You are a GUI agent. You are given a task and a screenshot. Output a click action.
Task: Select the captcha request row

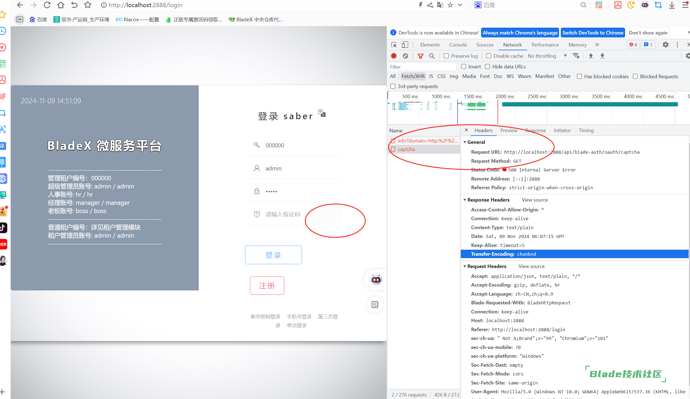[x=424, y=149]
